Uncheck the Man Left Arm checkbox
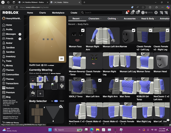Screen dimensions: 171x133 click(100, 80)
